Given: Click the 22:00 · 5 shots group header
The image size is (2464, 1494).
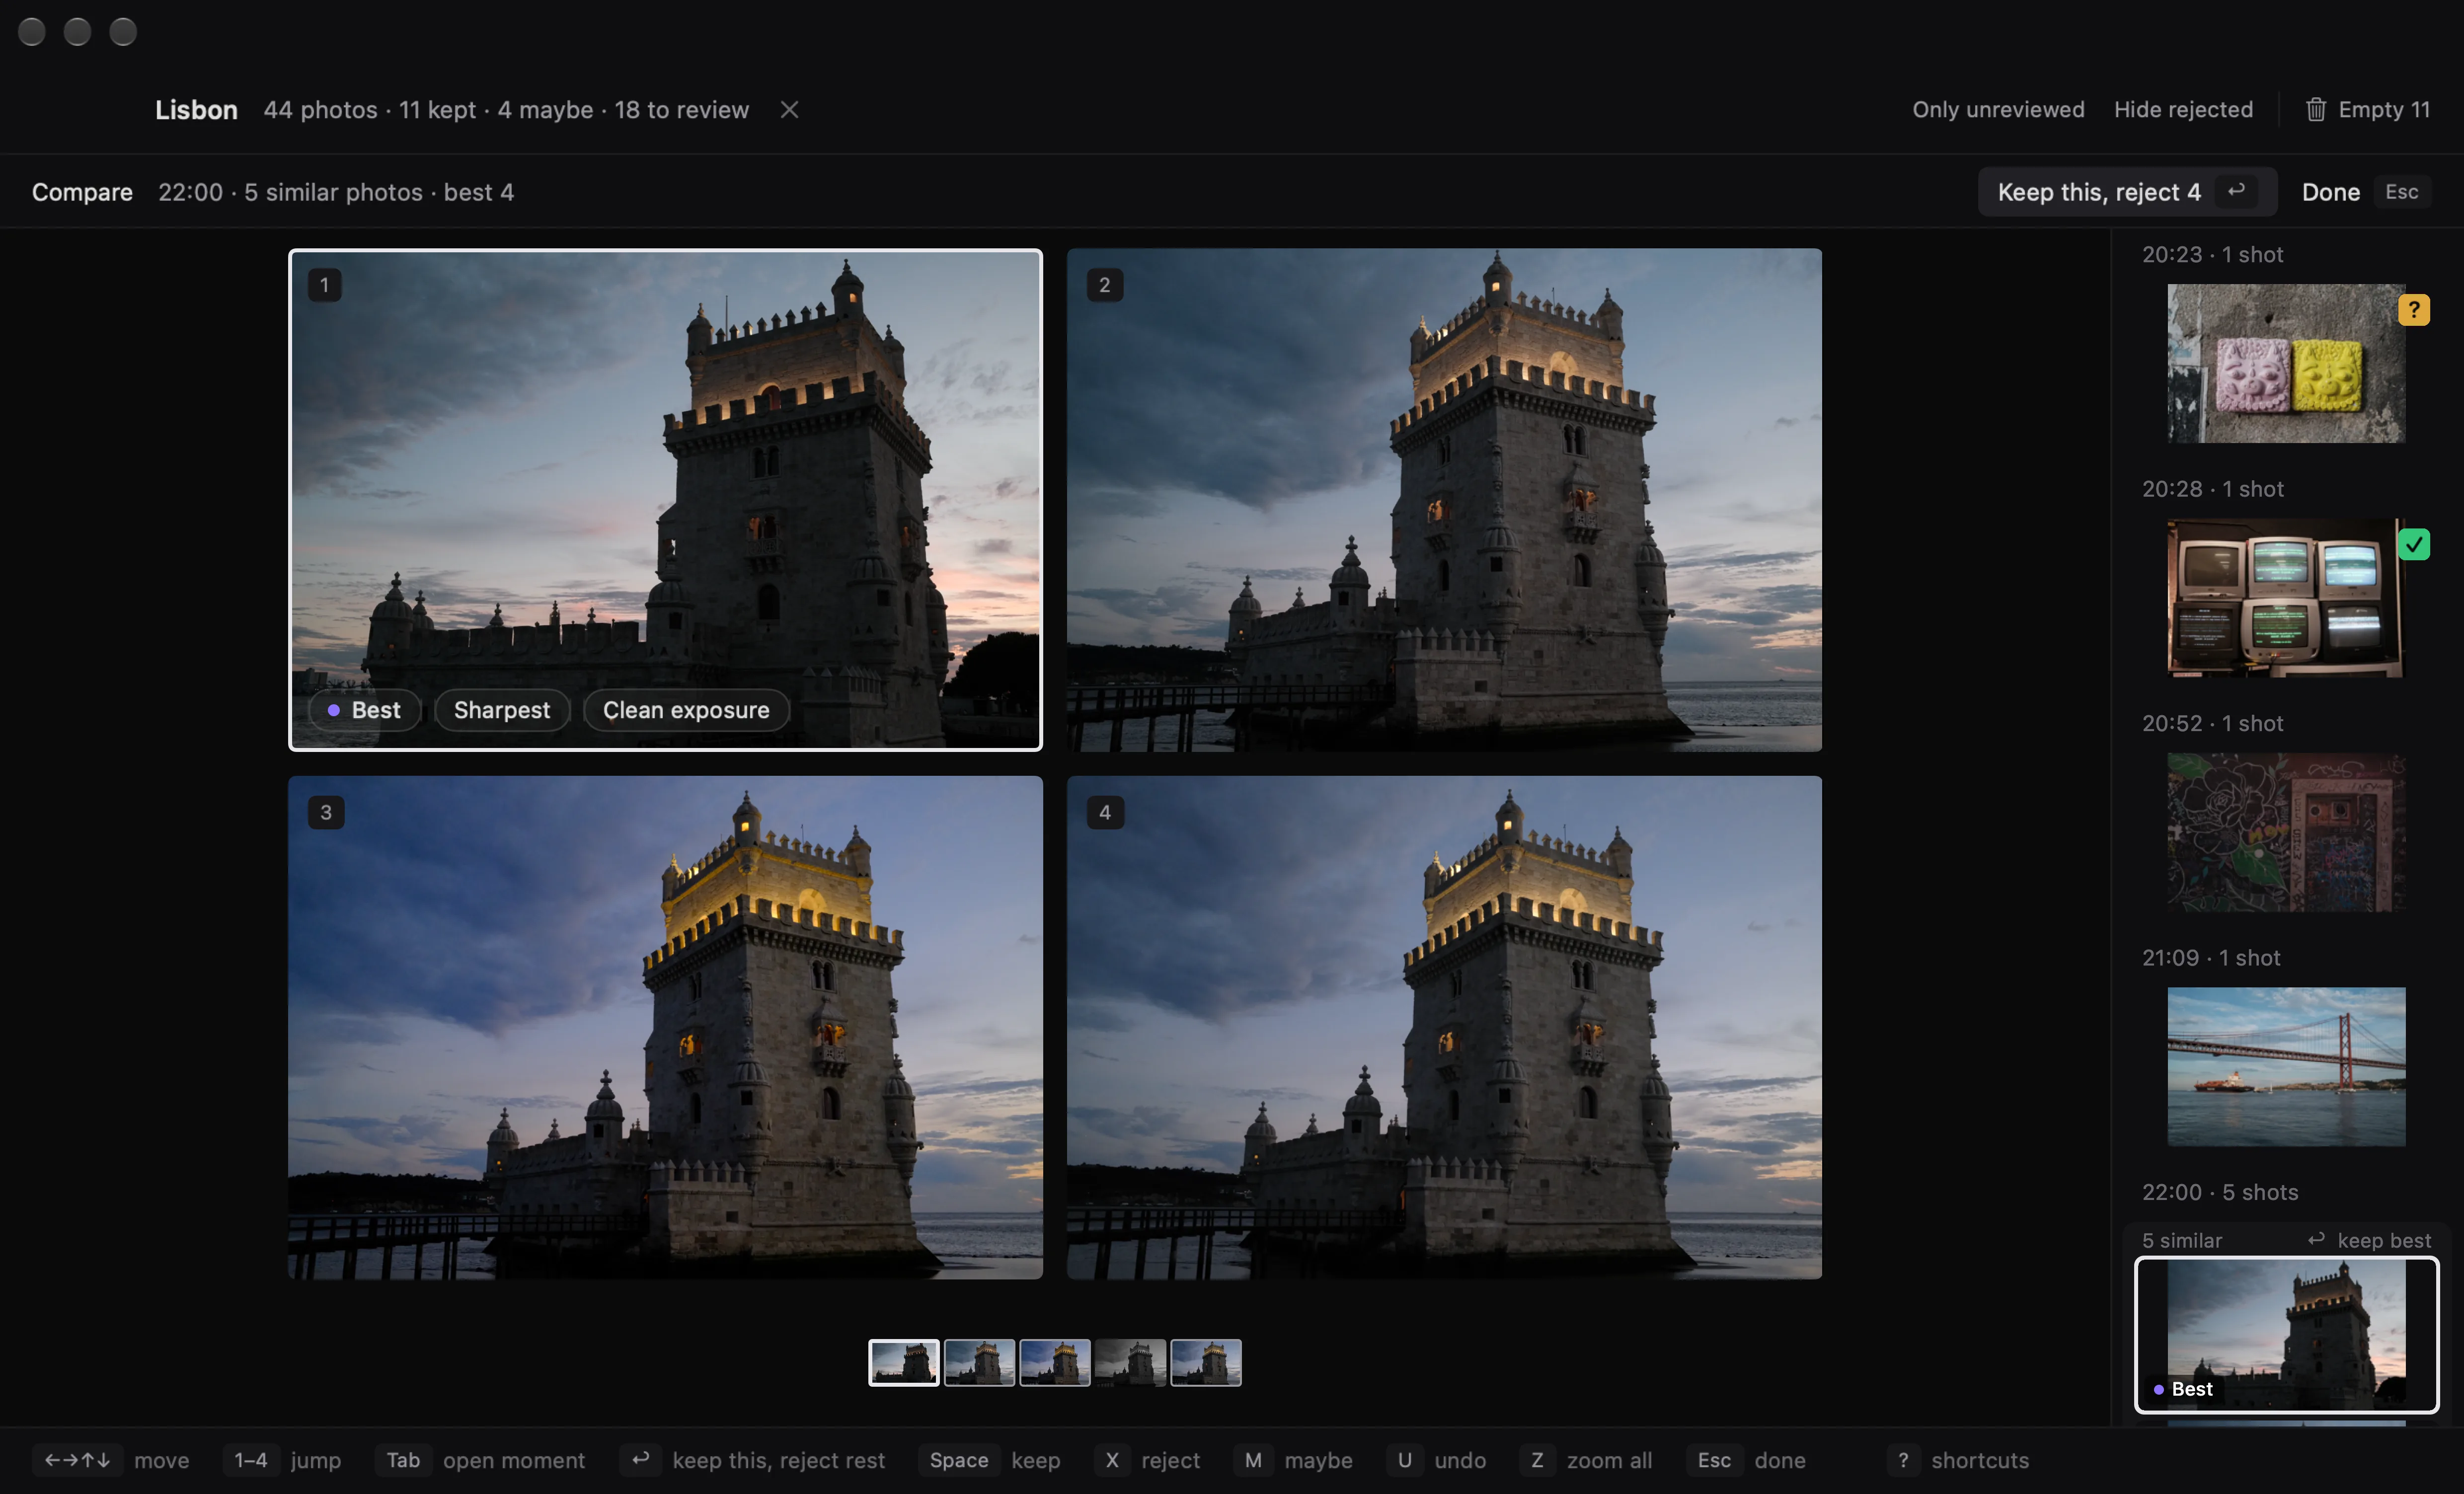Looking at the screenshot, I should [2220, 1192].
